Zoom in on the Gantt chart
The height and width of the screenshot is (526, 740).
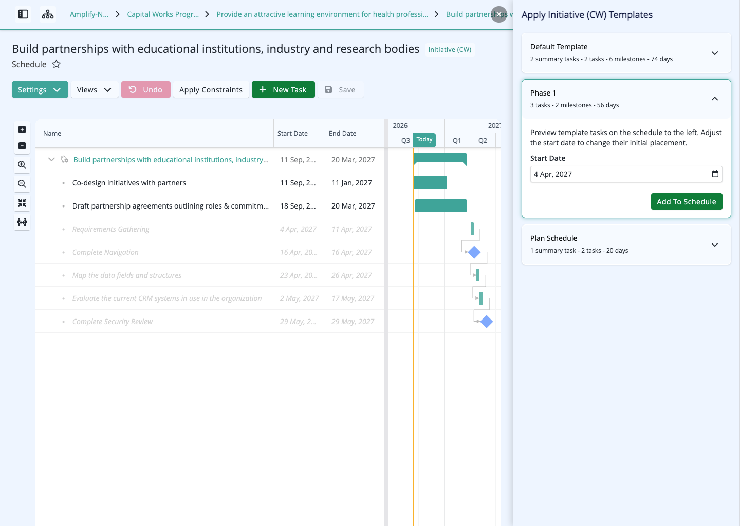point(22,165)
